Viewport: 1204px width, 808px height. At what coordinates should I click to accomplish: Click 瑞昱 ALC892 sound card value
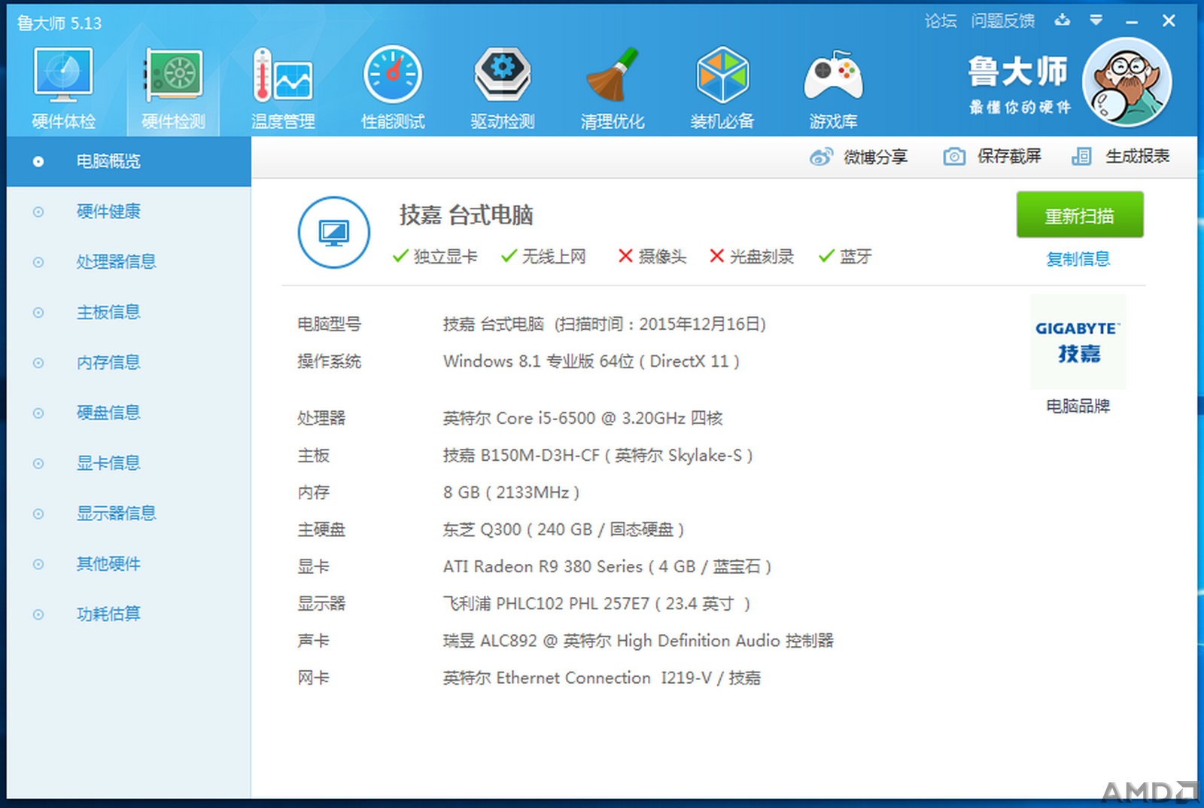tap(638, 641)
